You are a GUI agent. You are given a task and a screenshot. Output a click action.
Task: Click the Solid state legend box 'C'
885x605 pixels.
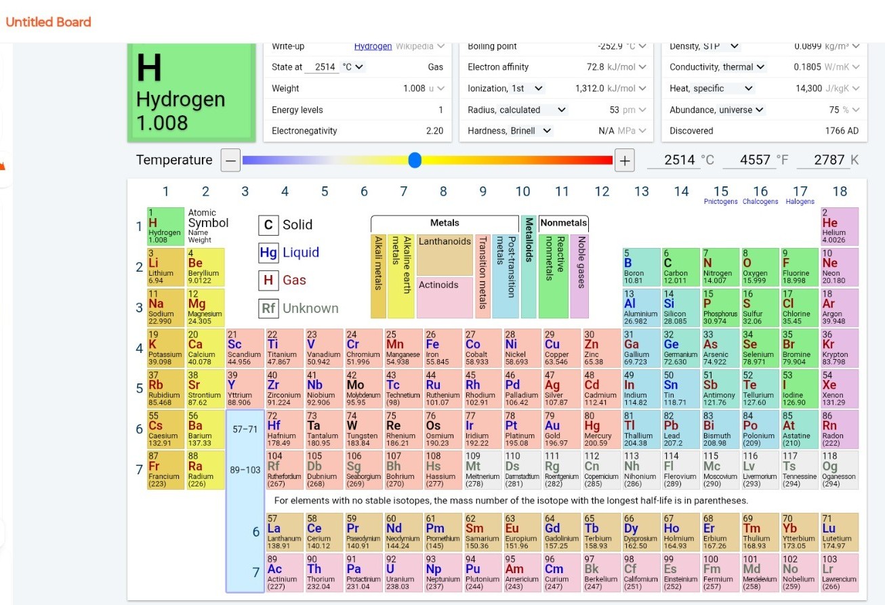tap(268, 225)
